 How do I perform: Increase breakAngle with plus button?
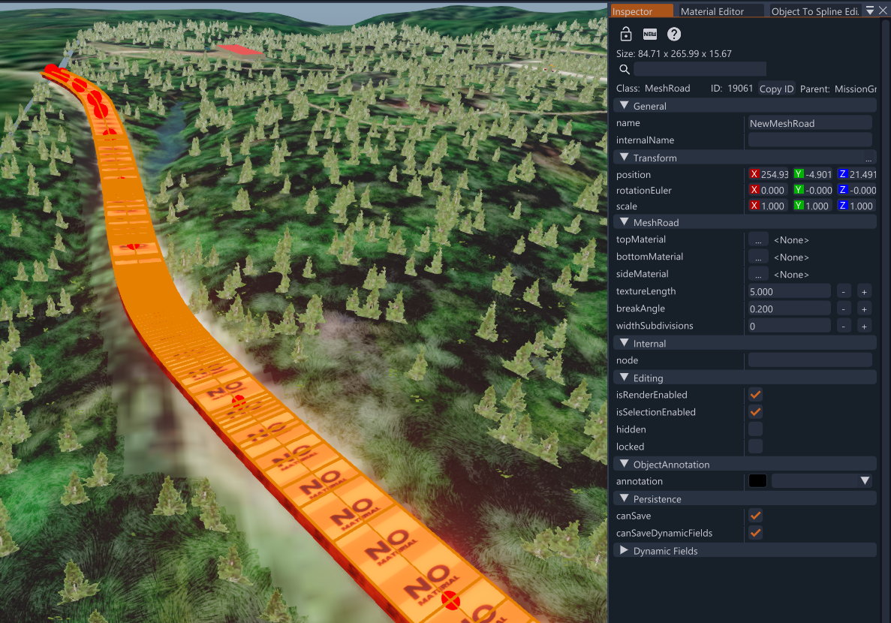coord(864,309)
